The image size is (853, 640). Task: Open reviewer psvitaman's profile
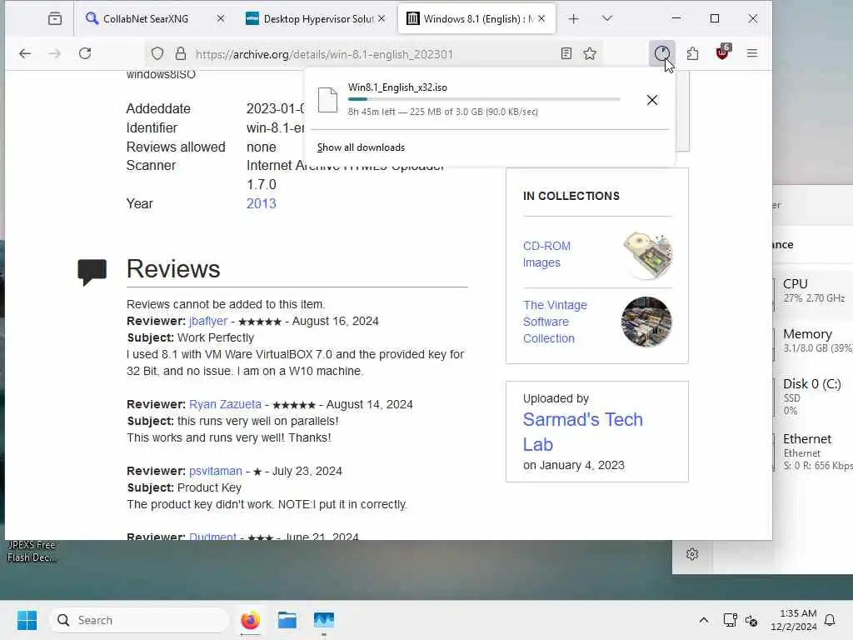pyautogui.click(x=216, y=471)
